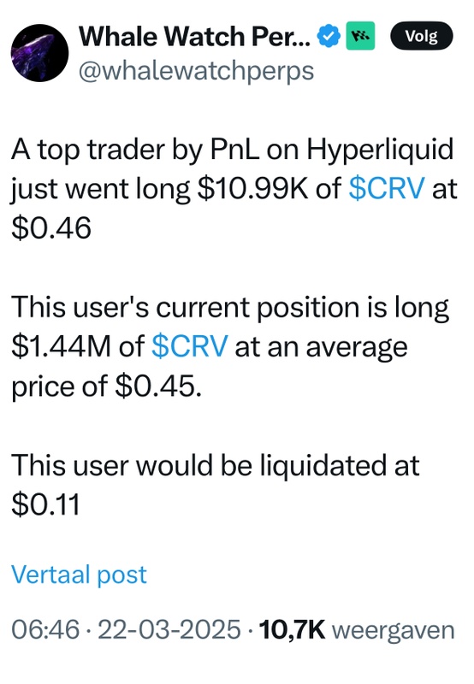Translate the post via Vertaal post

[79, 575]
